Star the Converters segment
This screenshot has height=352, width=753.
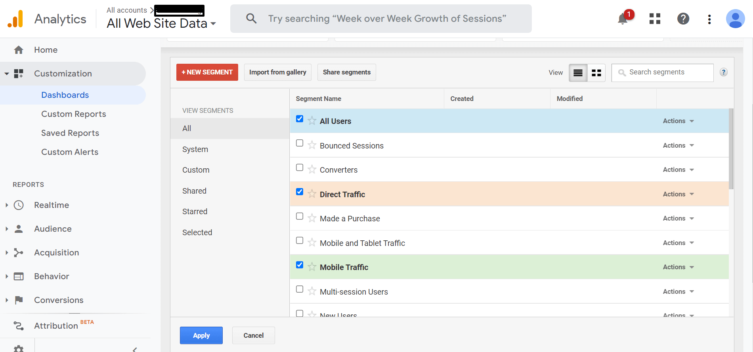(x=312, y=169)
